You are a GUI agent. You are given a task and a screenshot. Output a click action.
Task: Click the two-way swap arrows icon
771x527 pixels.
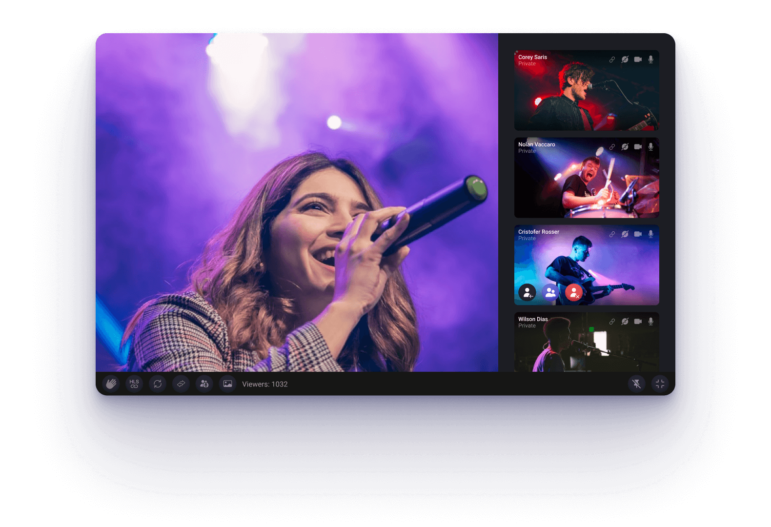181,384
